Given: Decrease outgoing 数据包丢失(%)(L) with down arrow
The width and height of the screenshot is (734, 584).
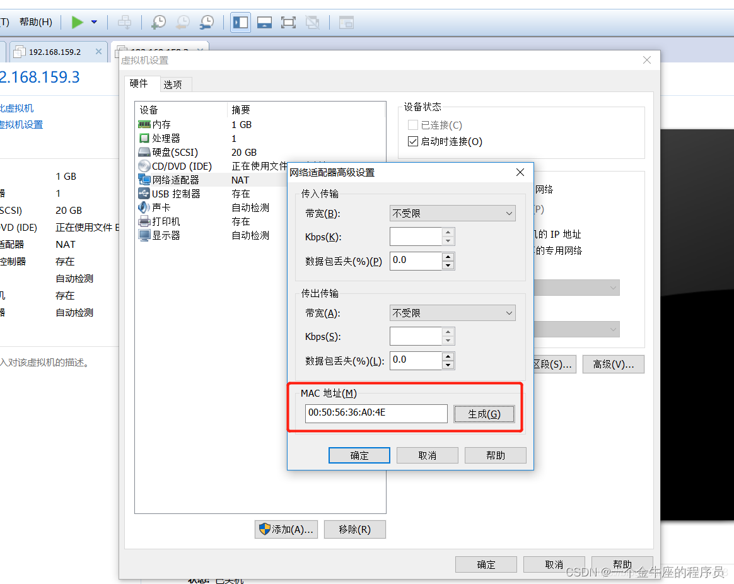Looking at the screenshot, I should click(448, 365).
